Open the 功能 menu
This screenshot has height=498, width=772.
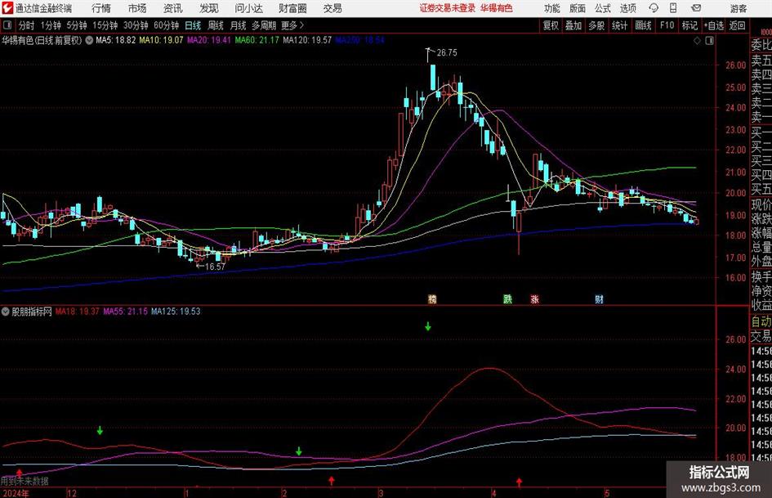point(552,8)
